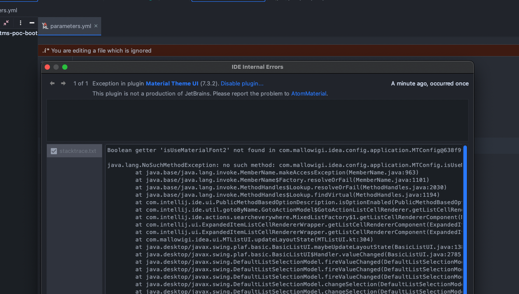Image resolution: width=519 pixels, height=294 pixels.
Task: Hide the panel with the minimize dash icon
Action: [x=32, y=23]
